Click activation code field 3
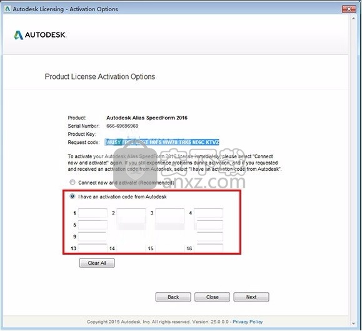 [169, 213]
